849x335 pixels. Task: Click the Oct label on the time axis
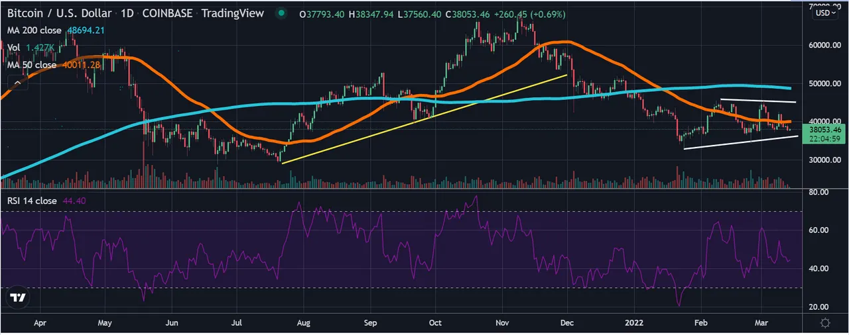435,324
